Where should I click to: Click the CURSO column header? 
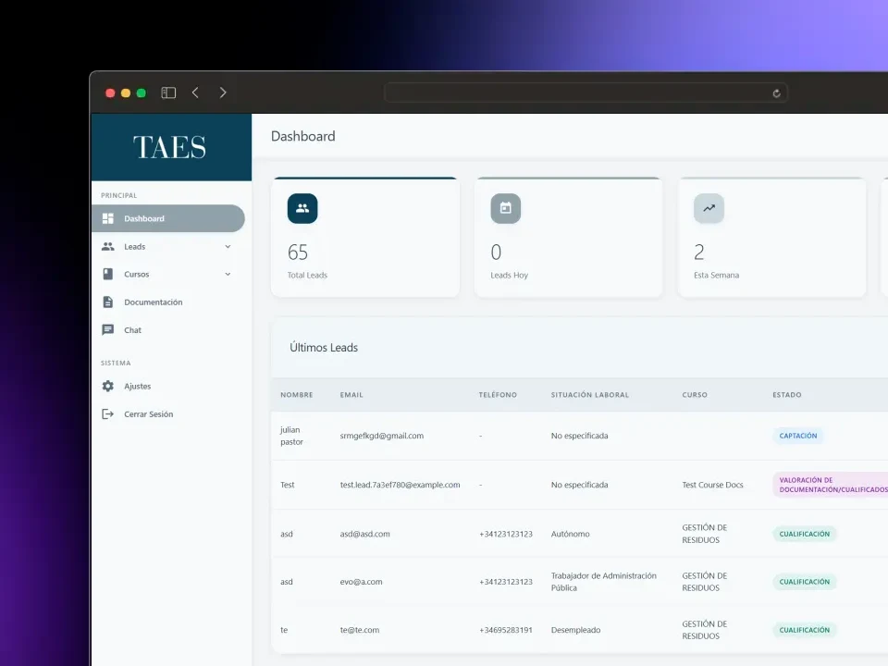695,395
